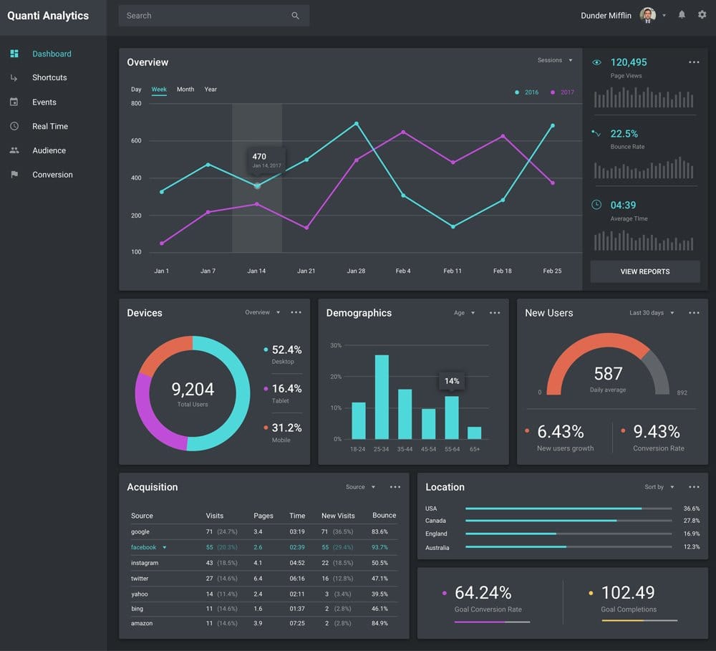Select the Events icon in the sidebar

click(x=14, y=102)
